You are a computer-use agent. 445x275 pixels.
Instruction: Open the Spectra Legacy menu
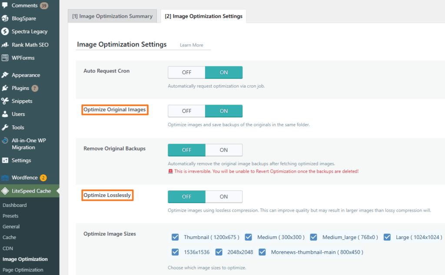30,31
